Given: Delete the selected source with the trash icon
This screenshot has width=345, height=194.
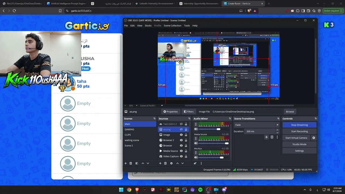Looking at the screenshot, I should [165, 163].
